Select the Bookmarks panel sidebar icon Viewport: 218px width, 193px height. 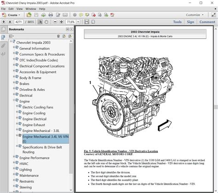tap(3, 37)
